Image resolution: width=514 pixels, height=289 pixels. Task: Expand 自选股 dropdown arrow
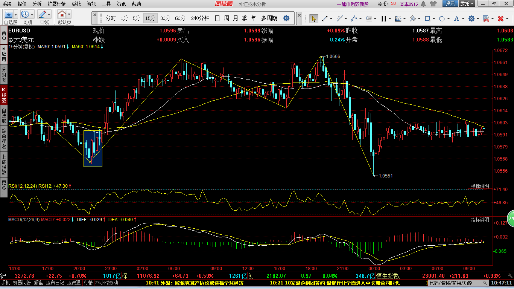click(15, 14)
